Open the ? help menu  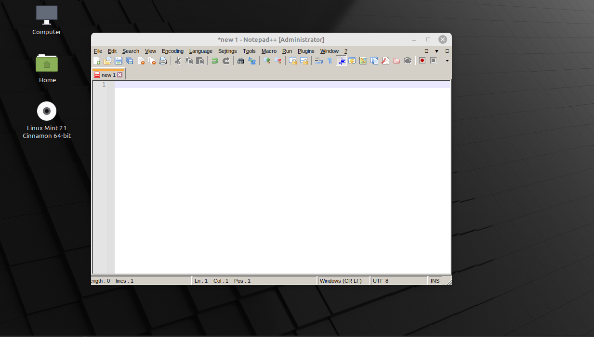pos(346,51)
